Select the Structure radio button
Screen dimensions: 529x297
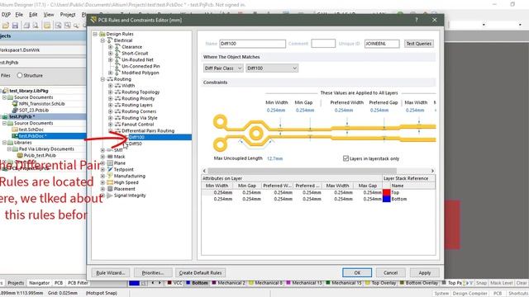coord(20,75)
